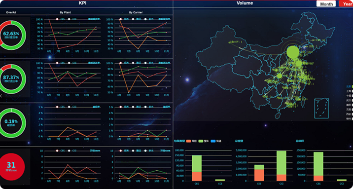Open the Volume panel header
Viewport: 353px width, 189px height.
[245, 3]
